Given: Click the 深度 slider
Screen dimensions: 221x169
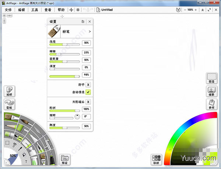Looking at the screenshot, I should pos(65,69).
